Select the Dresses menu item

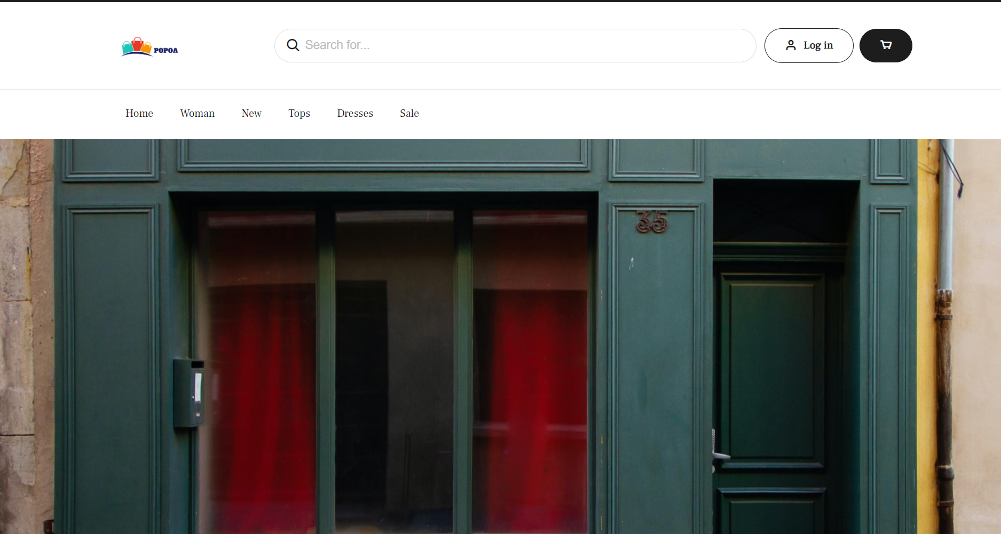[x=355, y=113]
